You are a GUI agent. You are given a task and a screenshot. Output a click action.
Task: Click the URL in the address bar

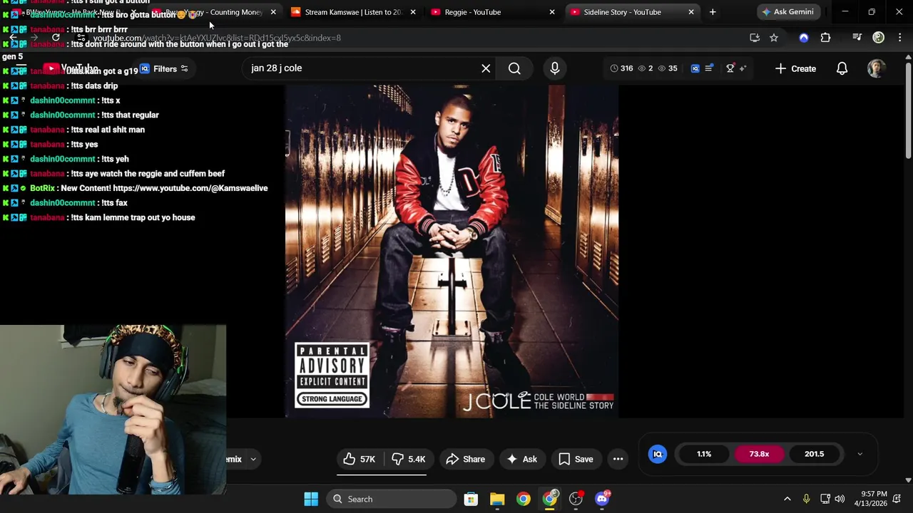click(217, 38)
